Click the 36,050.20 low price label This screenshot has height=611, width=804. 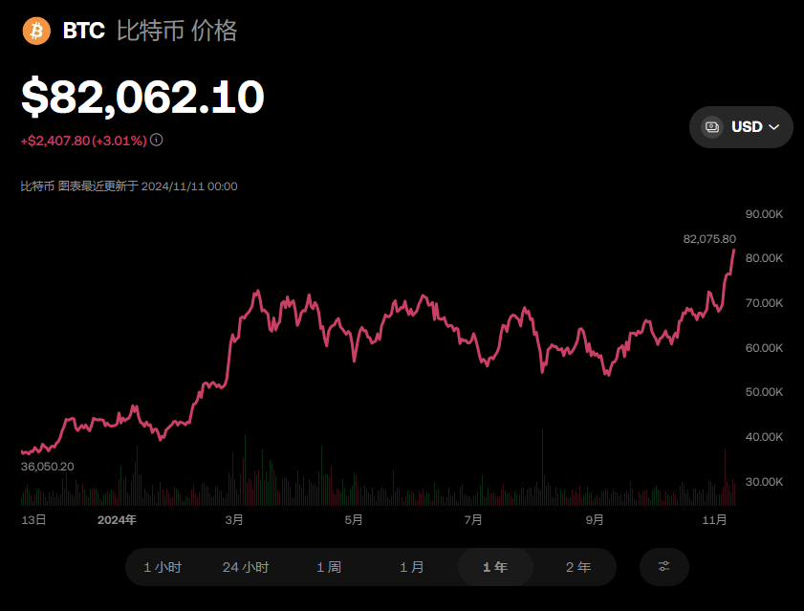click(x=47, y=466)
